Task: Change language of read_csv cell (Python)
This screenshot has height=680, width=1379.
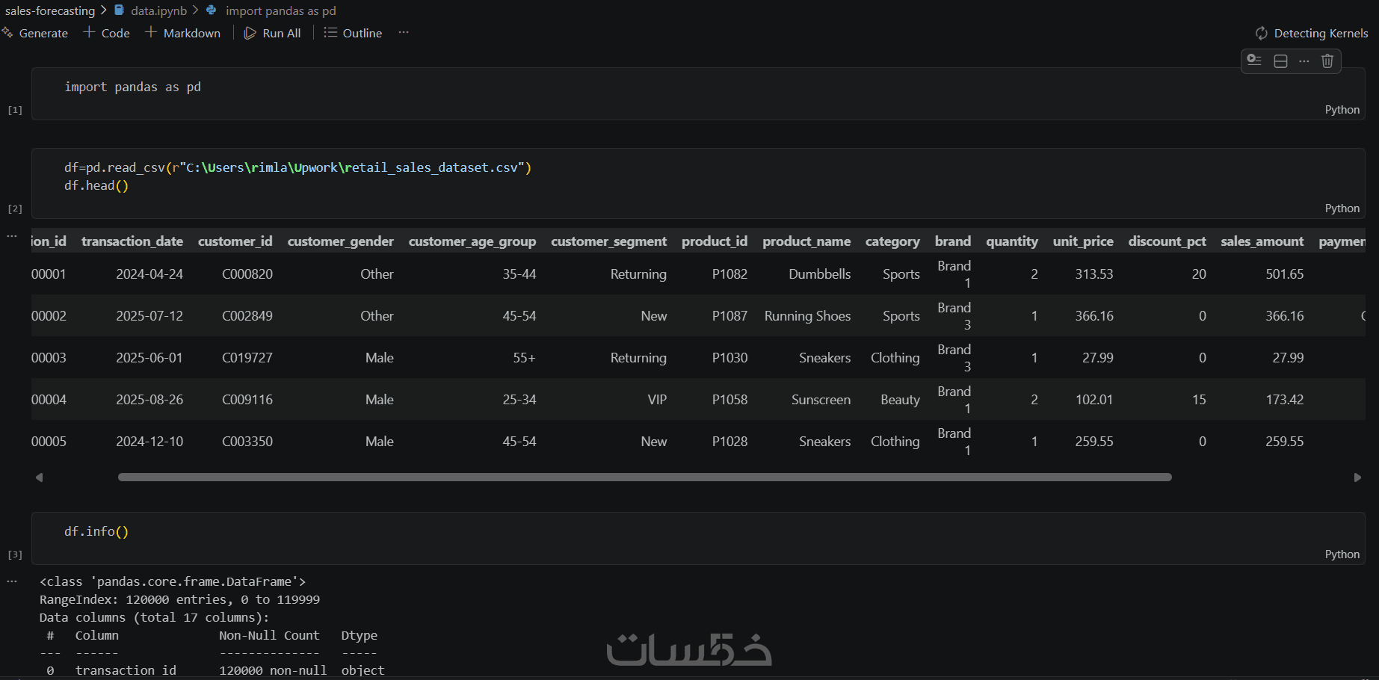Action: tap(1342, 208)
